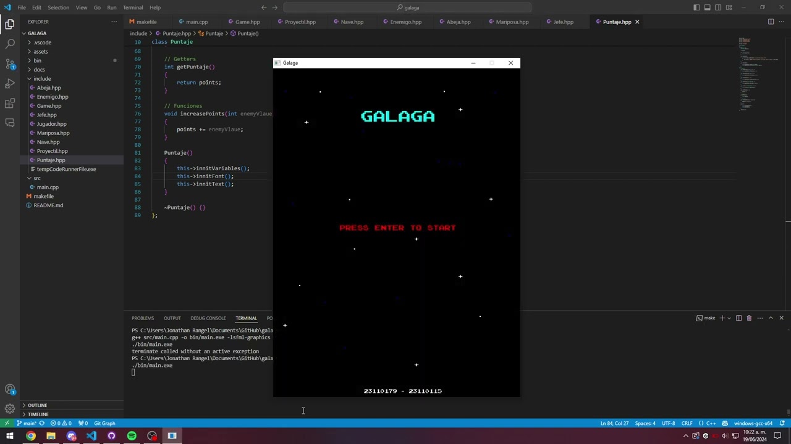Click Ln 84, Col 27 indicator
Image resolution: width=791 pixels, height=444 pixels.
pos(614,423)
